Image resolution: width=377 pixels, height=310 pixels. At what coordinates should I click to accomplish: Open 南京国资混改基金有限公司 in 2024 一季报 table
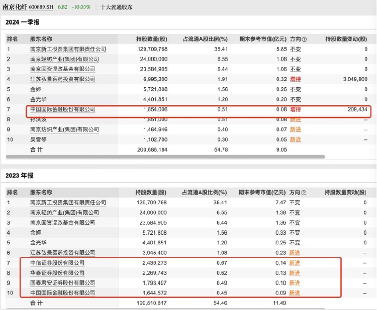click(x=62, y=69)
